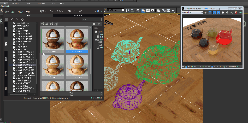Click the mirror tool icon in main toolbar

128,10
